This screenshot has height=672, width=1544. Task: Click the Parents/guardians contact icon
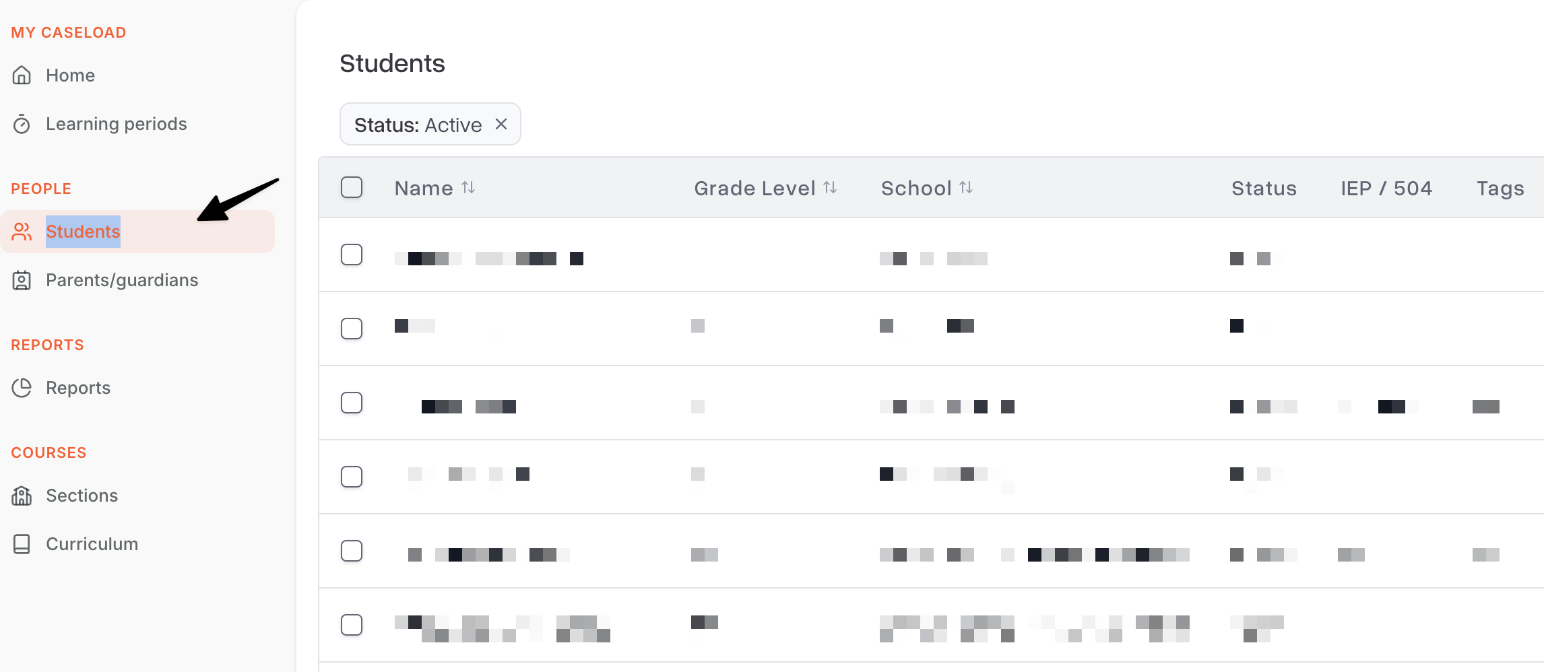[22, 280]
